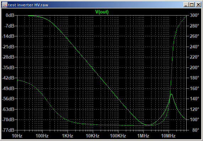203x141 pixels.
Task: Click the 200° phase axis label
Action: click(x=194, y=67)
